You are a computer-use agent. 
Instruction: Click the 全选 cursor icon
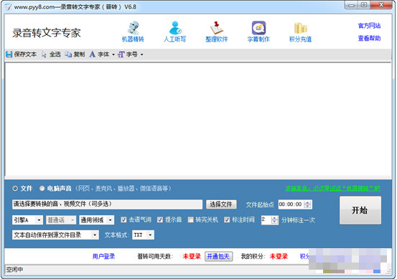click(x=44, y=55)
